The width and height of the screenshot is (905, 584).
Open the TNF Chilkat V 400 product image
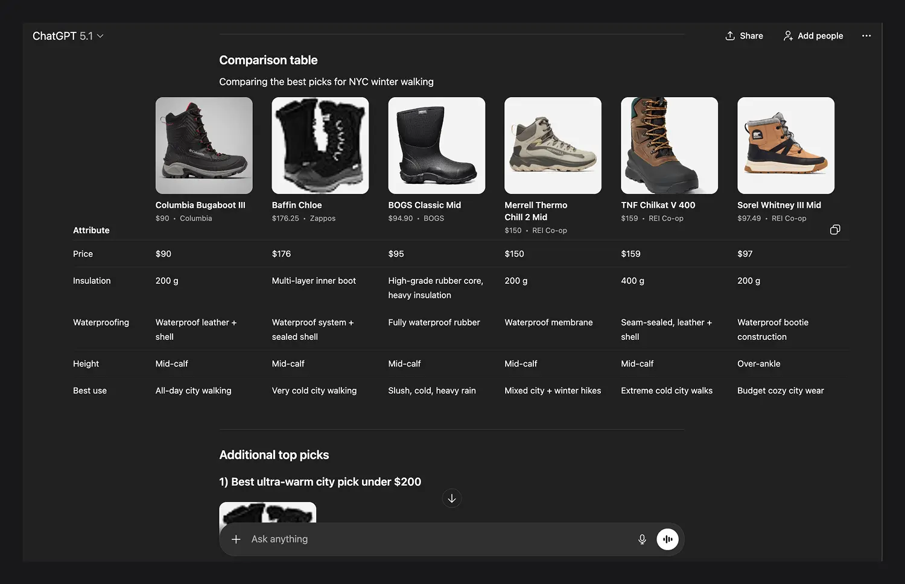(670, 145)
